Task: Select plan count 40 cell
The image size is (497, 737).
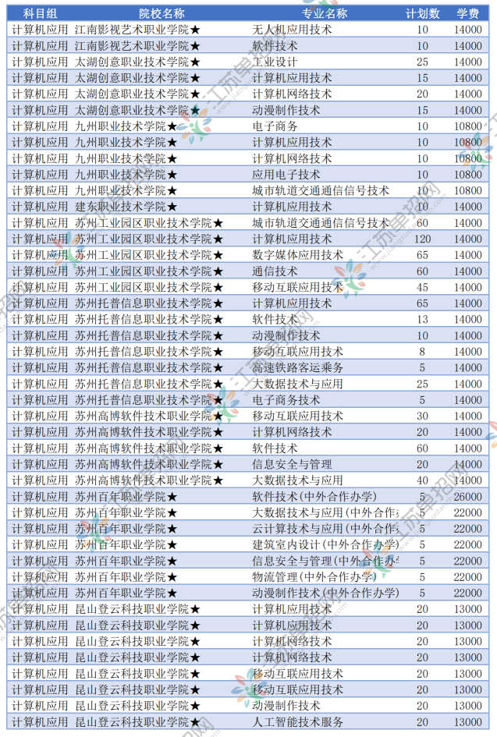Action: [422, 480]
